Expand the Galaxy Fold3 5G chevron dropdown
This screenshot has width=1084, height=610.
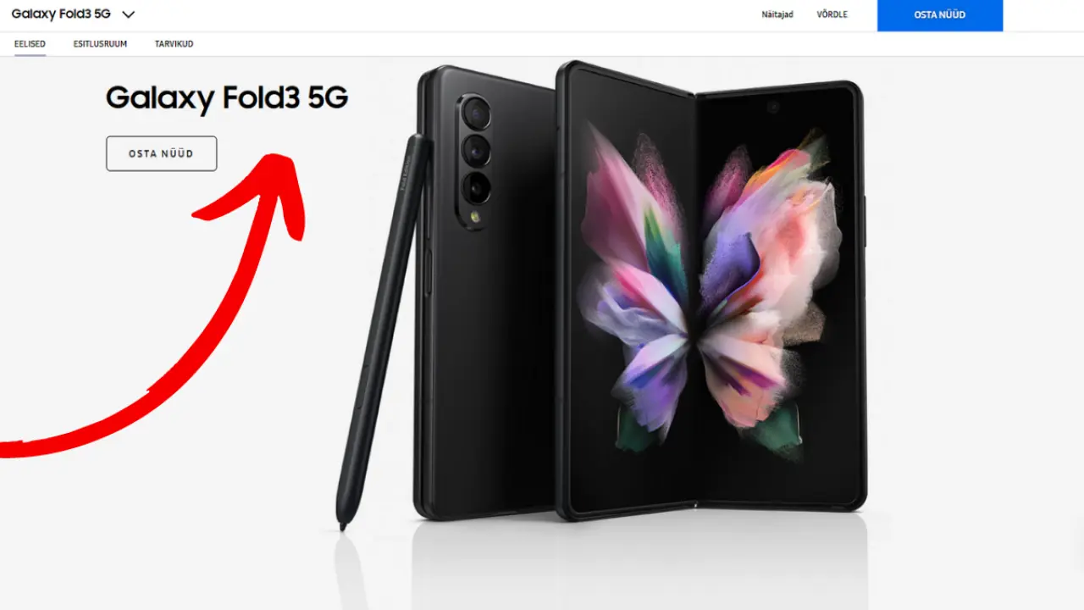pos(128,14)
